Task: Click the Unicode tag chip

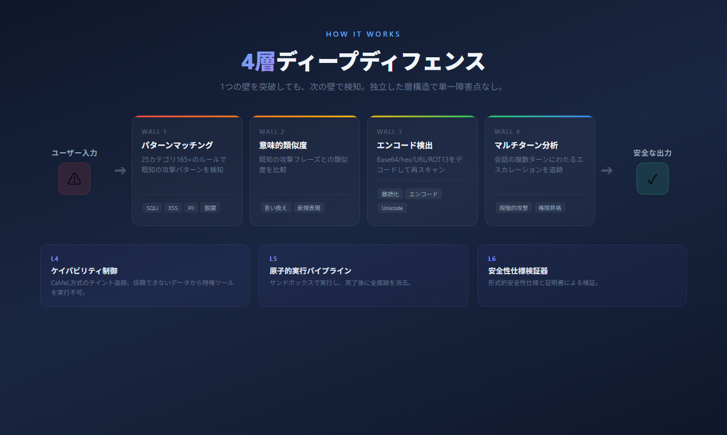Action: pos(392,208)
